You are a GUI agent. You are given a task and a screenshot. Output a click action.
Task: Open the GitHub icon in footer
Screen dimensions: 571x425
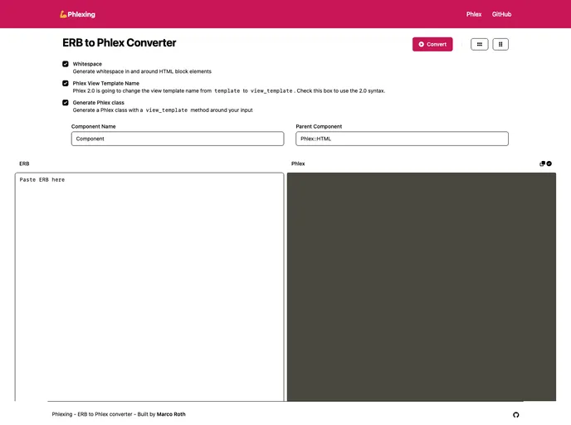pyautogui.click(x=515, y=415)
